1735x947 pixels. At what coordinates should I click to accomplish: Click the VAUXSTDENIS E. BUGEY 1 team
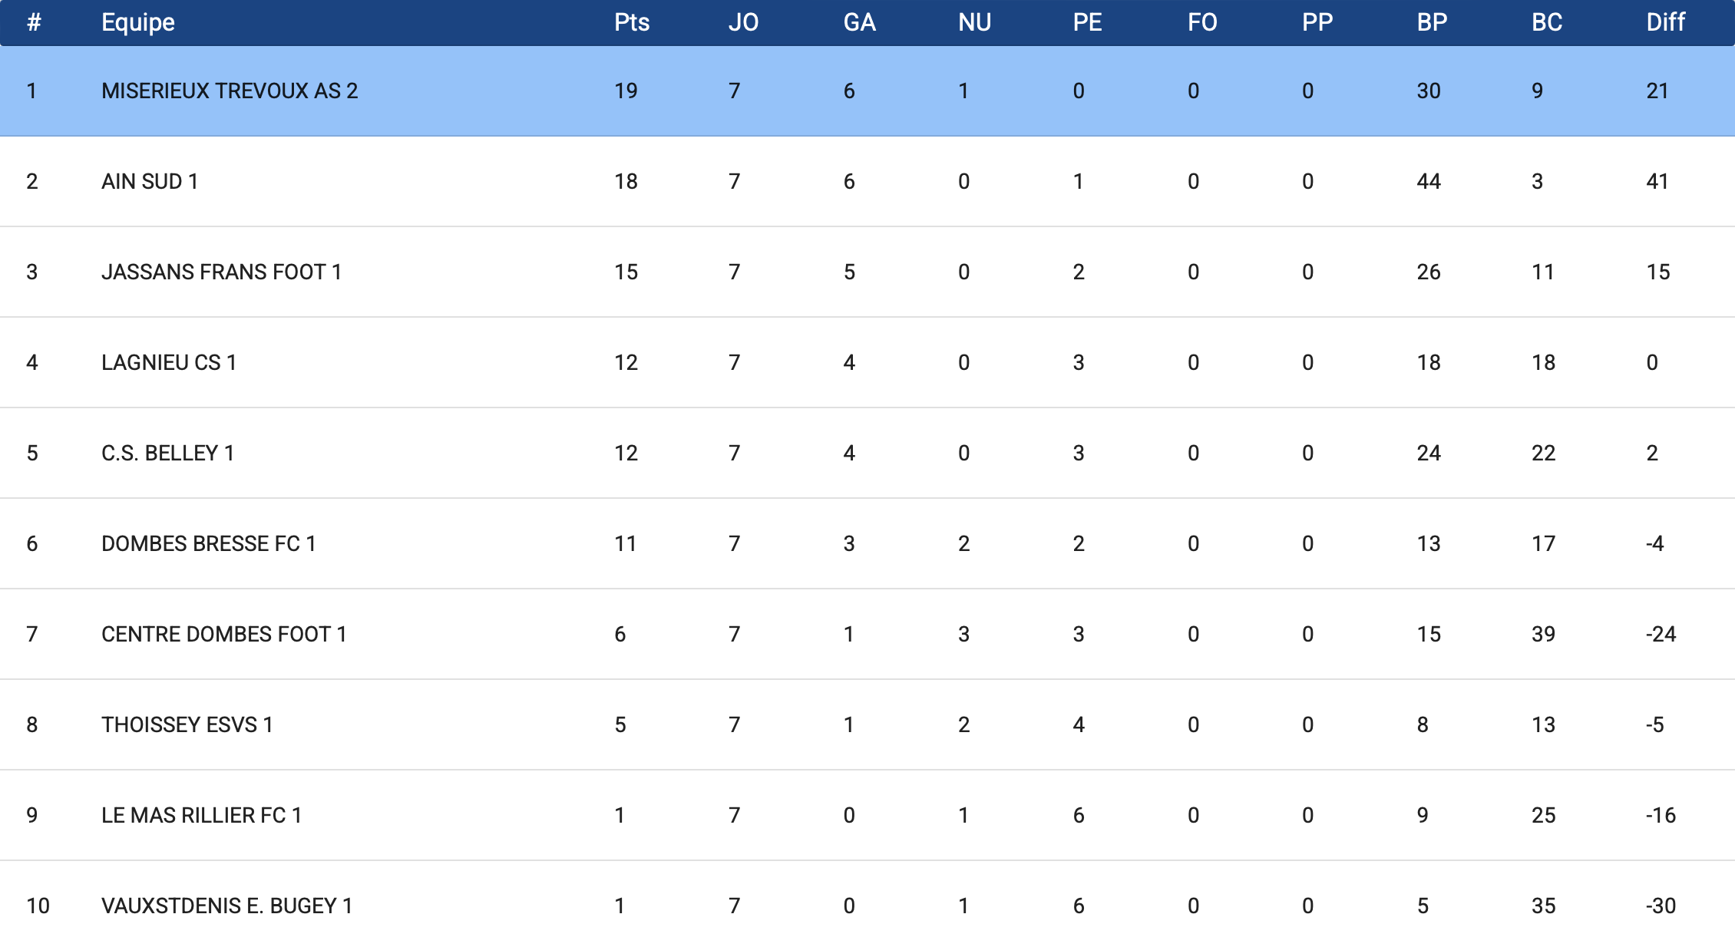(x=226, y=906)
